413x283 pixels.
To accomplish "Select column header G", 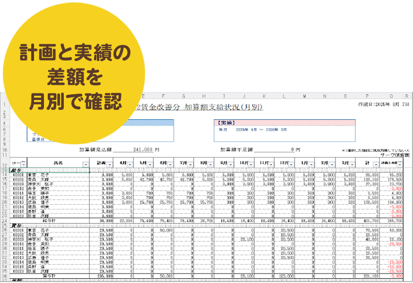I will 184,96.
